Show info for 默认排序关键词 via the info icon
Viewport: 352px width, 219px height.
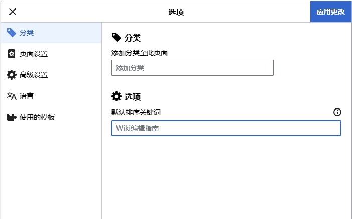pyautogui.click(x=337, y=112)
